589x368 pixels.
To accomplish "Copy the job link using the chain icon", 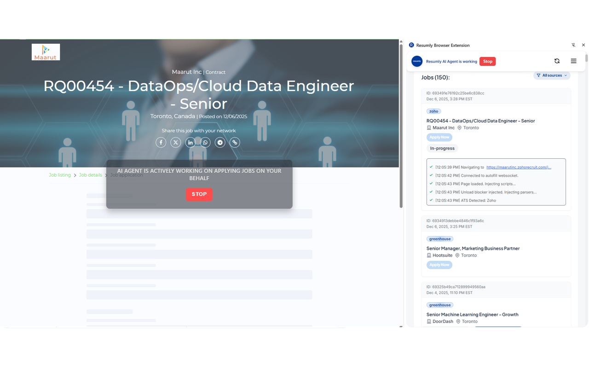I will (x=235, y=143).
